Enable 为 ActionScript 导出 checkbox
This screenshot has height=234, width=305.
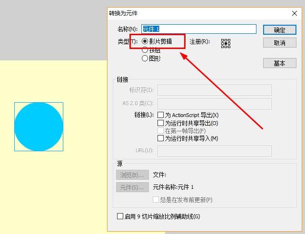click(160, 115)
